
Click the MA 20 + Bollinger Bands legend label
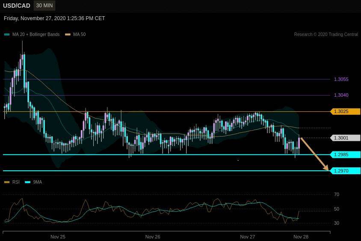(x=36, y=35)
